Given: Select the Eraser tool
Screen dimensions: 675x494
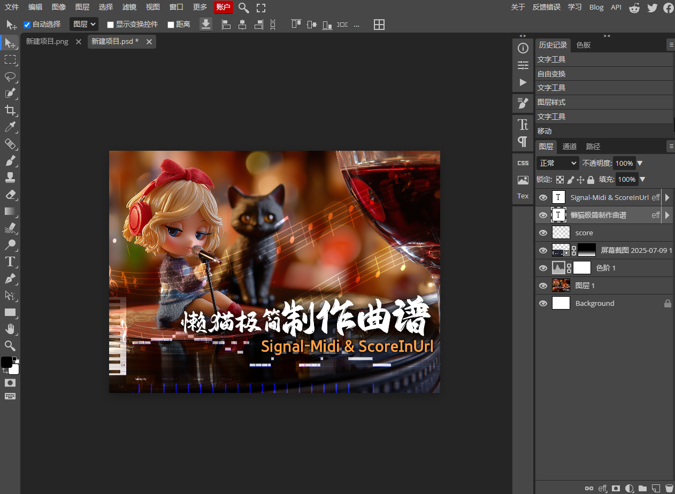Looking at the screenshot, I should [10, 194].
